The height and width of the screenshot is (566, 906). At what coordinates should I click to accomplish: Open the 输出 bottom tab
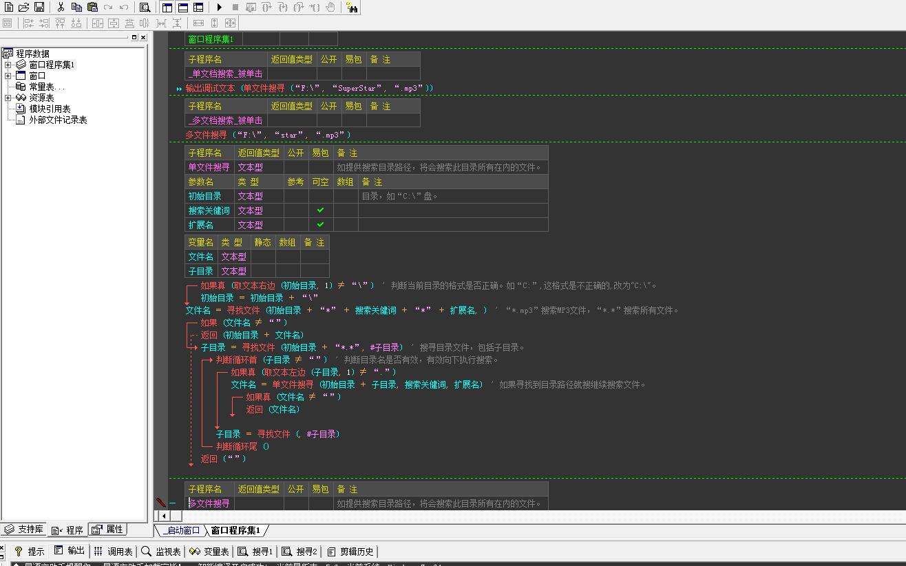point(70,551)
